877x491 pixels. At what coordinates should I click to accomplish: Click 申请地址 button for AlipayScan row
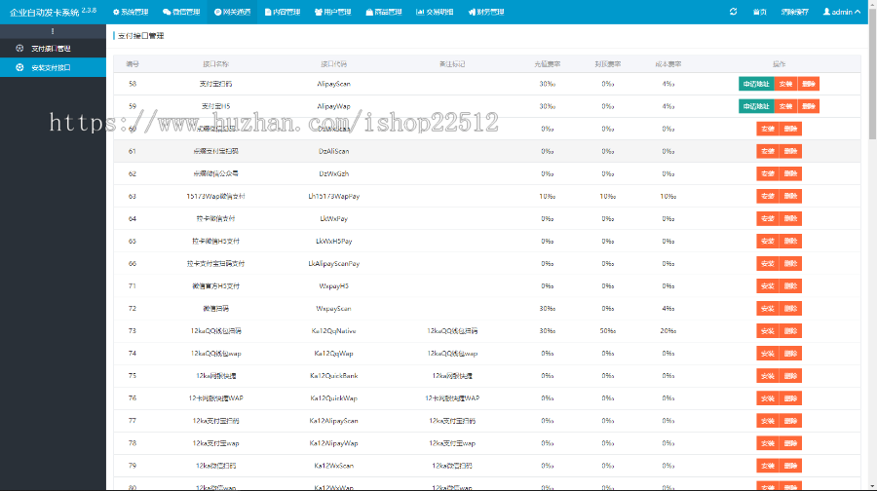[756, 84]
